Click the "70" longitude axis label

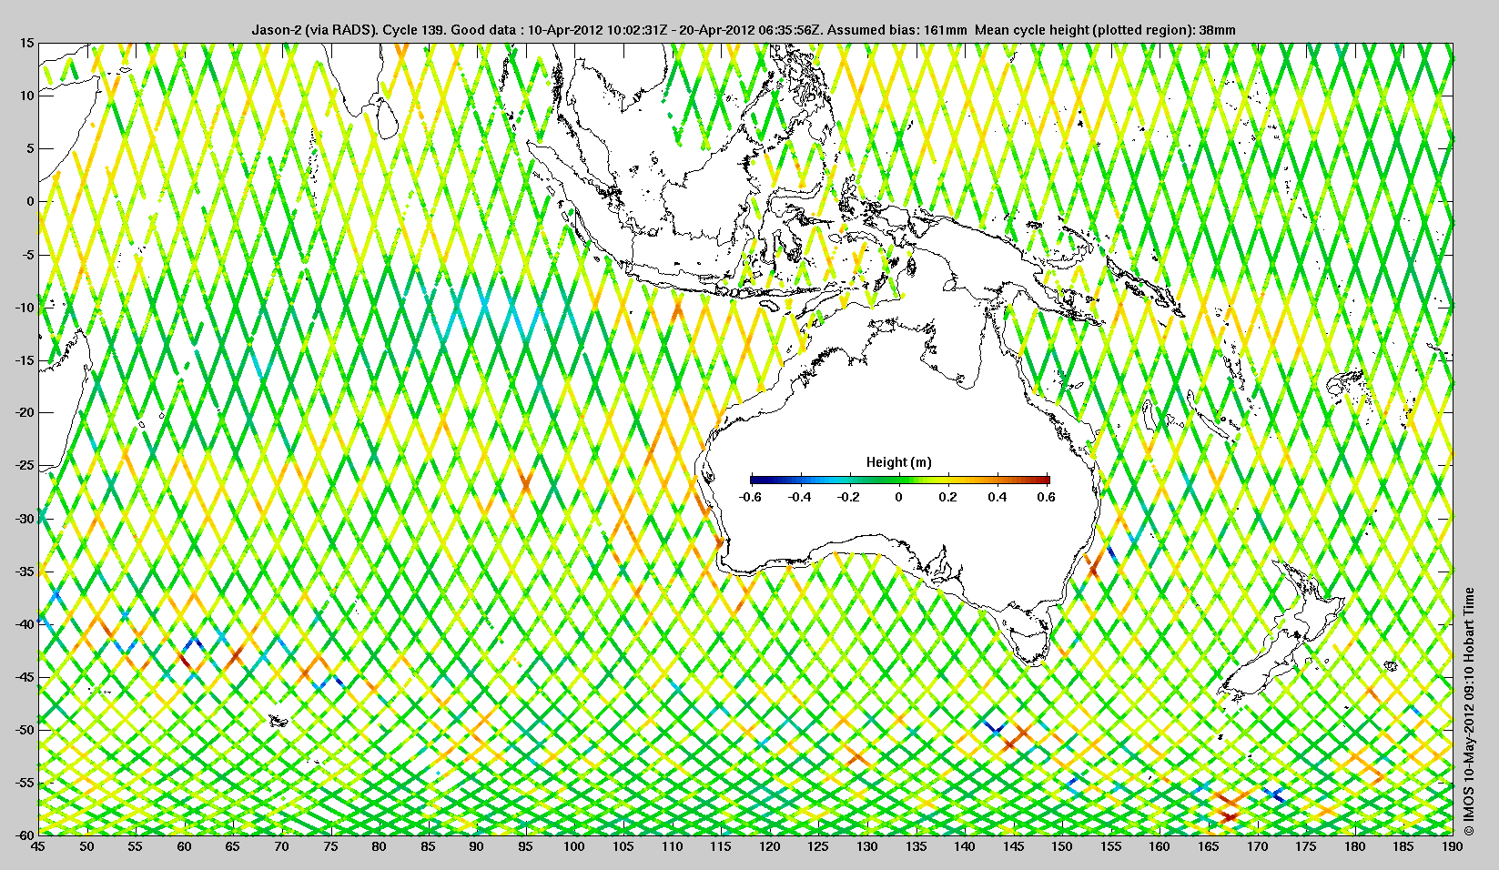pos(281,846)
